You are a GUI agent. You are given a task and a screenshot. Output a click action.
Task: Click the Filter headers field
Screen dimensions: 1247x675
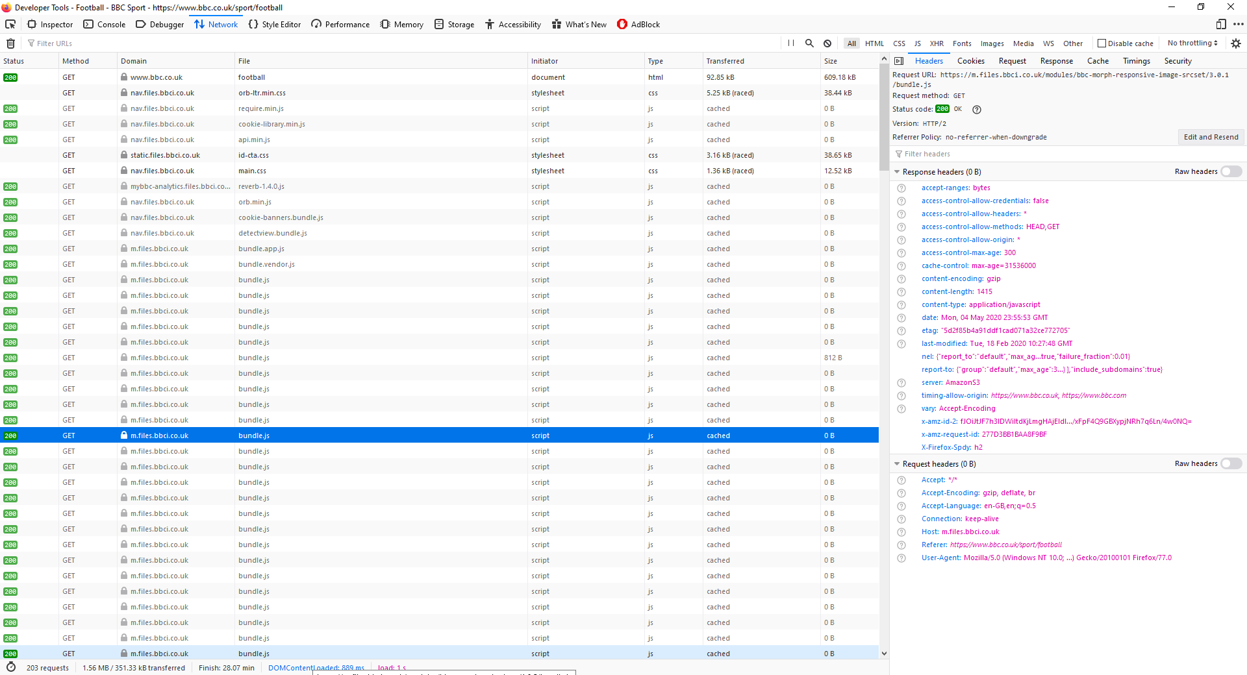[x=1068, y=154]
